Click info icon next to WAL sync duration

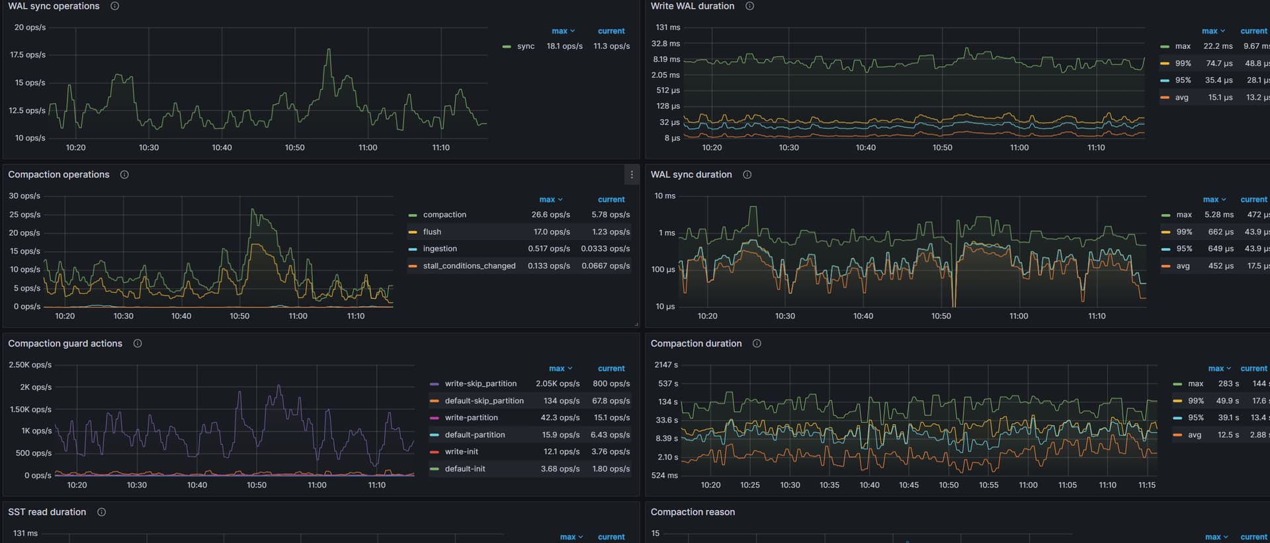pos(747,175)
